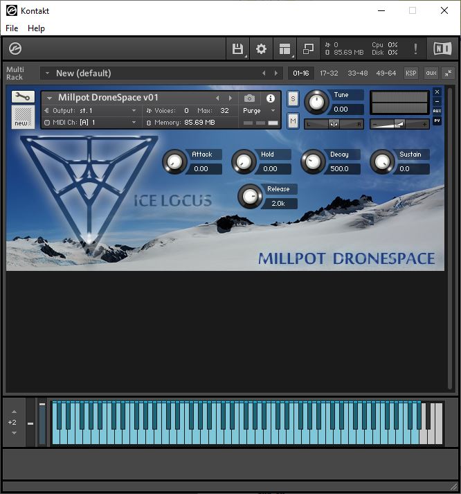
Task: Select next instrument with right arrow
Action: pos(230,98)
